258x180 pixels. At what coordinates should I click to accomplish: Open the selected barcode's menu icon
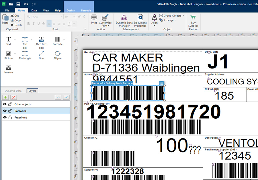click(162, 83)
